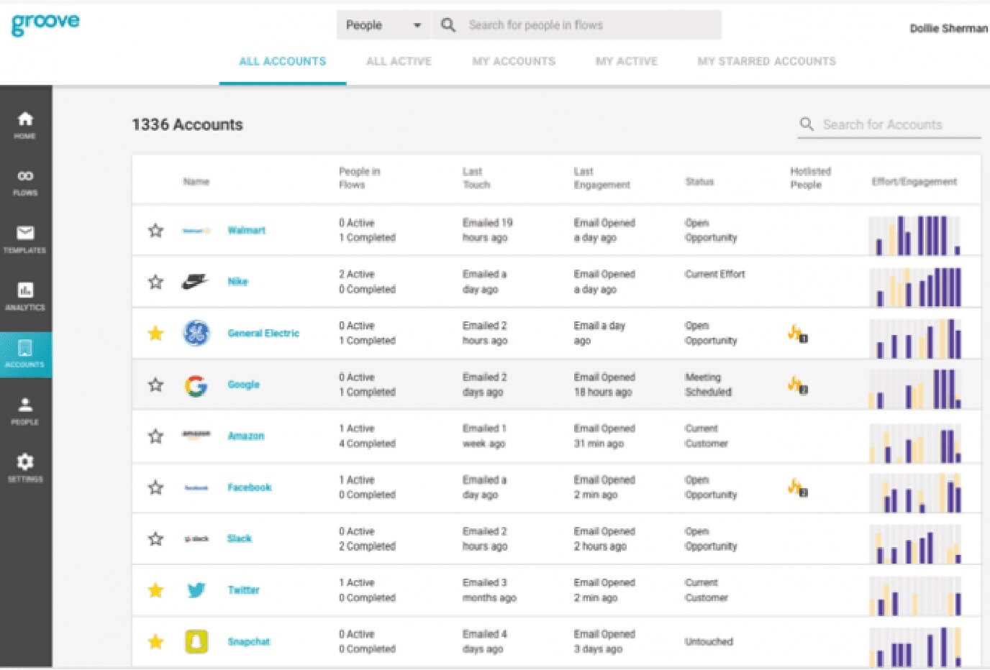Star the Amazon account
The height and width of the screenshot is (670, 990).
155,436
